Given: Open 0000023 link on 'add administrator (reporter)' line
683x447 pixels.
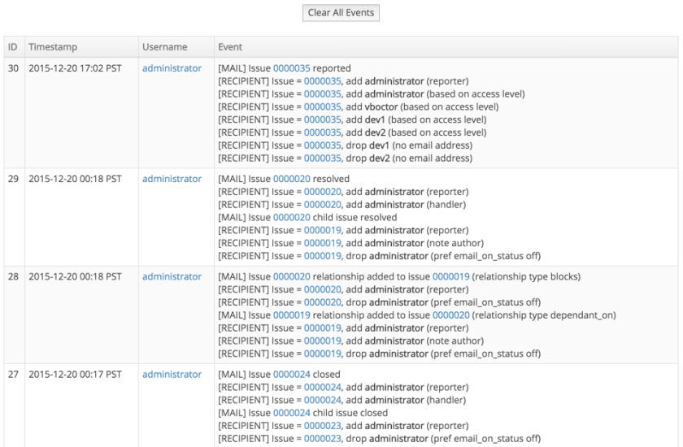Looking at the screenshot, I should tap(322, 426).
